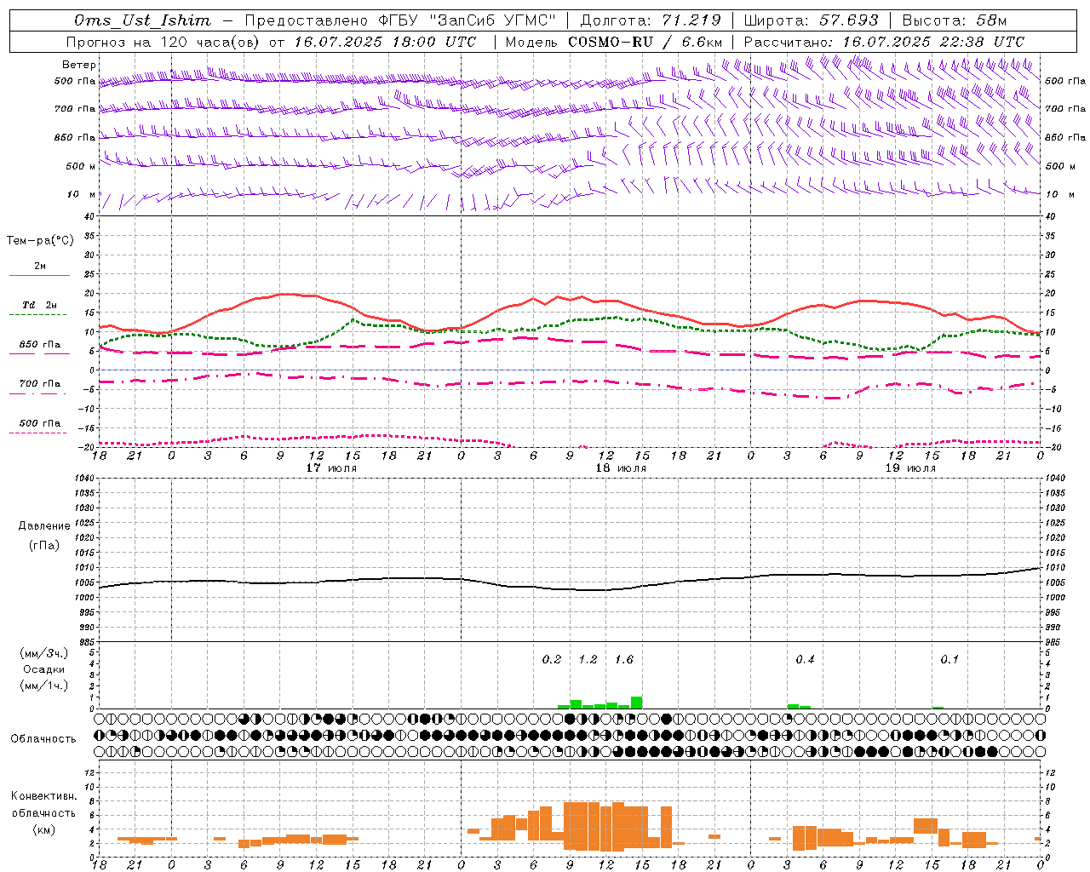Click the red 2м legend line

[39, 275]
